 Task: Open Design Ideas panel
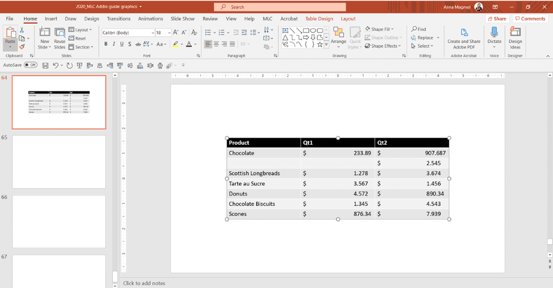(515, 38)
